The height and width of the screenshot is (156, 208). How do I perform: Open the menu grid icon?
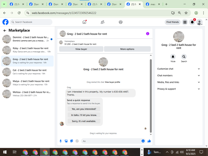tap(185, 22)
